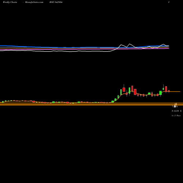
Task: Click the last candlestick on the chart
Action: tap(169, 91)
